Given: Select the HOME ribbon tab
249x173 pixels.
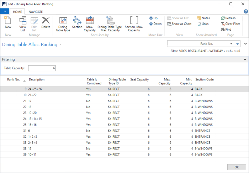Looking at the screenshot, I should click(17, 11).
